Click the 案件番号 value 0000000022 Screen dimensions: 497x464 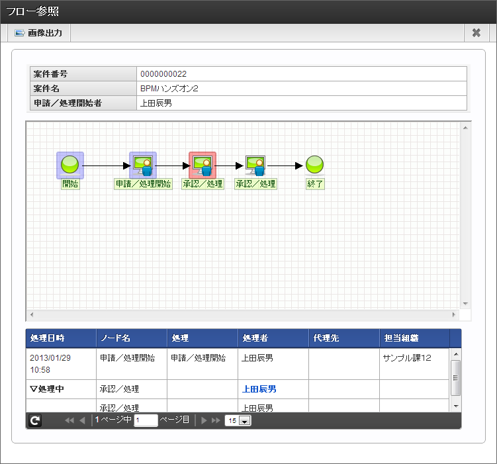tap(163, 74)
